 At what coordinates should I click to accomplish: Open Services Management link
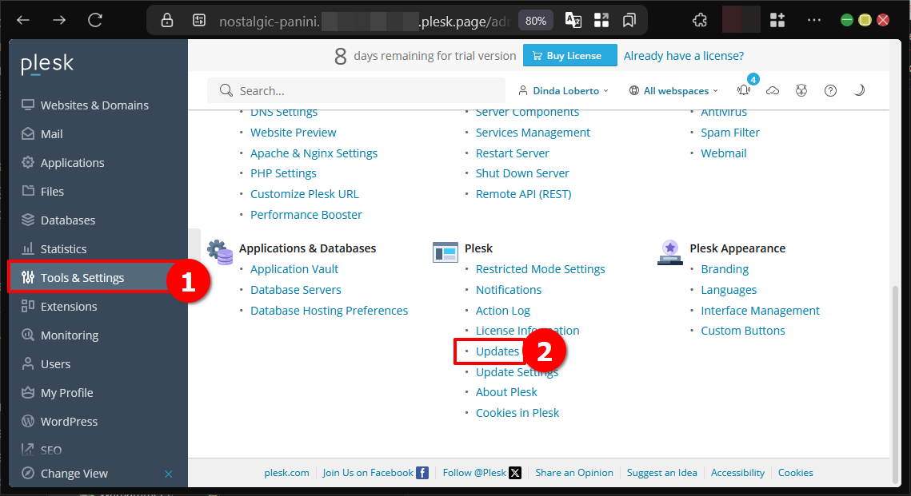click(533, 133)
